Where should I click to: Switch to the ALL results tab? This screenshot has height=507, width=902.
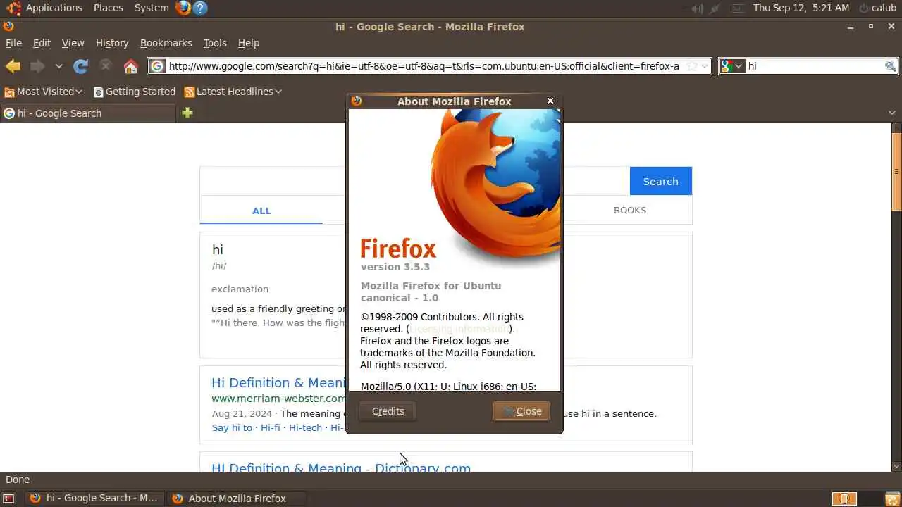tap(261, 211)
